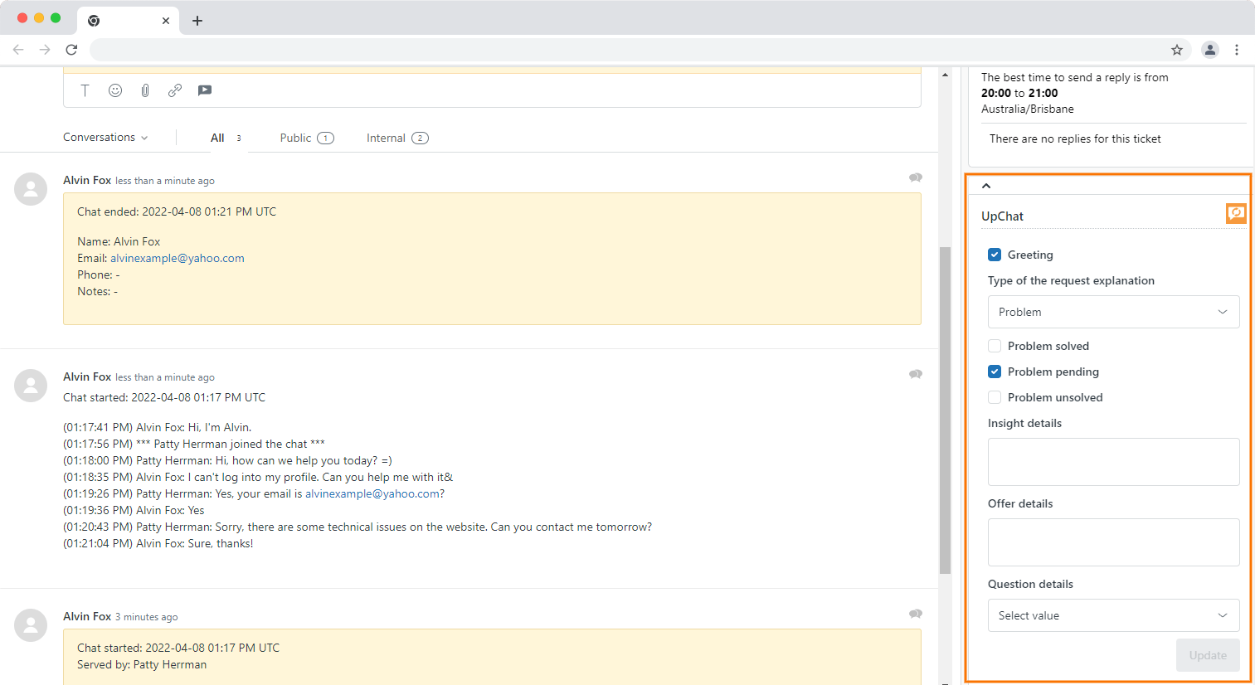Open the emoji picker icon
Screen dimensions: 1255x685
click(115, 90)
